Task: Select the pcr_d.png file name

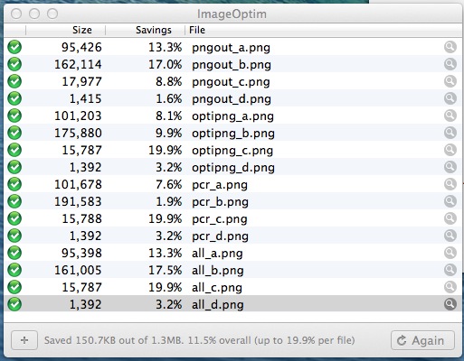Action: 220,236
